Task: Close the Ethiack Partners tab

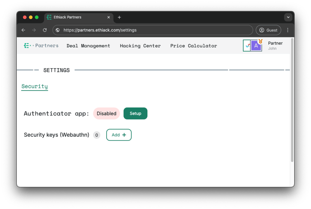Action: click(x=108, y=18)
